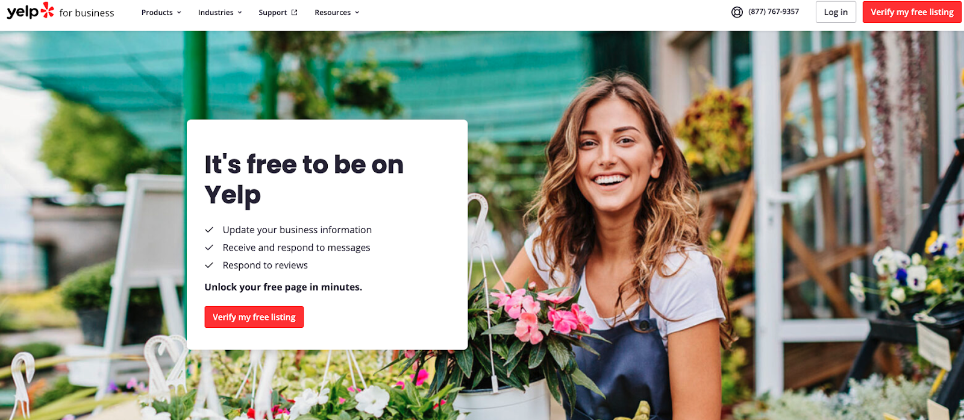Click the support headset icon beside phone number
The width and height of the screenshot is (964, 420).
[737, 12]
